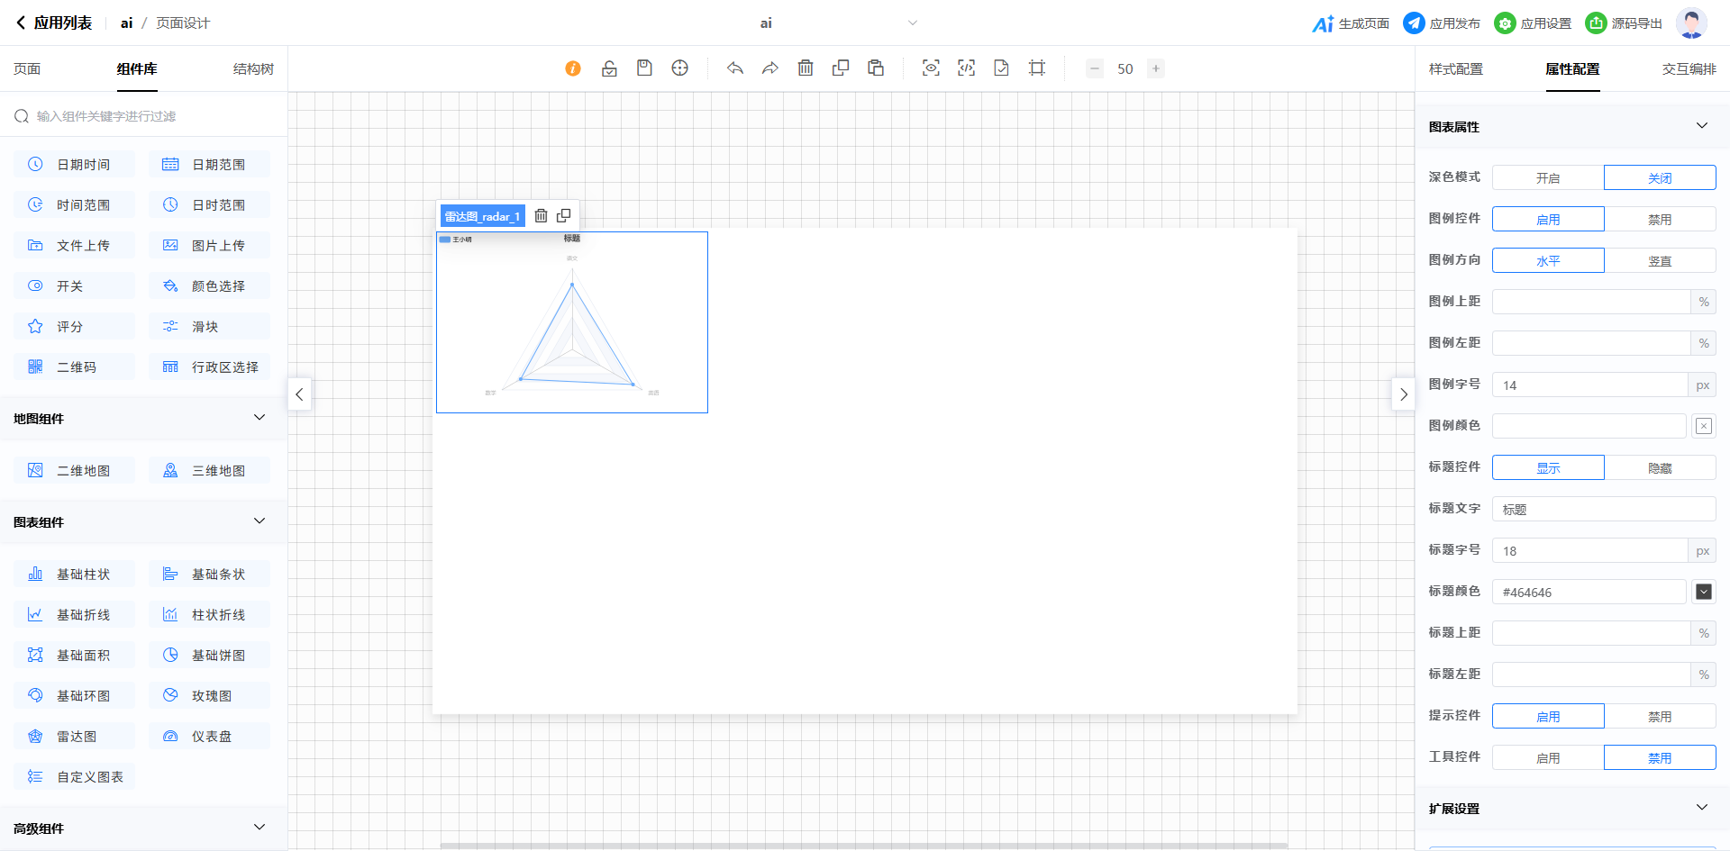Click the redo arrow in toolbar
The image size is (1730, 851).
click(769, 68)
